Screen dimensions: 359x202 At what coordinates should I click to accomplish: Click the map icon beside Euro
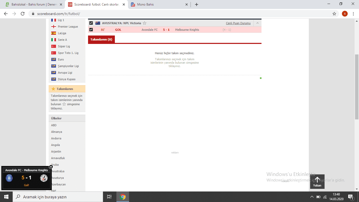[x=53, y=59]
